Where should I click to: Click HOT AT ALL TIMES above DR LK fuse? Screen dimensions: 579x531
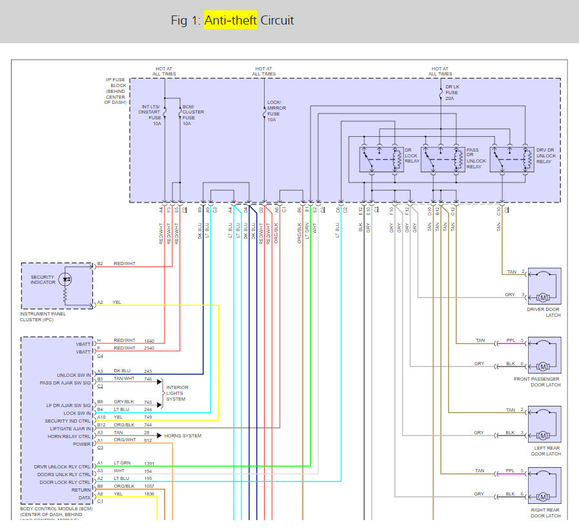click(x=440, y=71)
